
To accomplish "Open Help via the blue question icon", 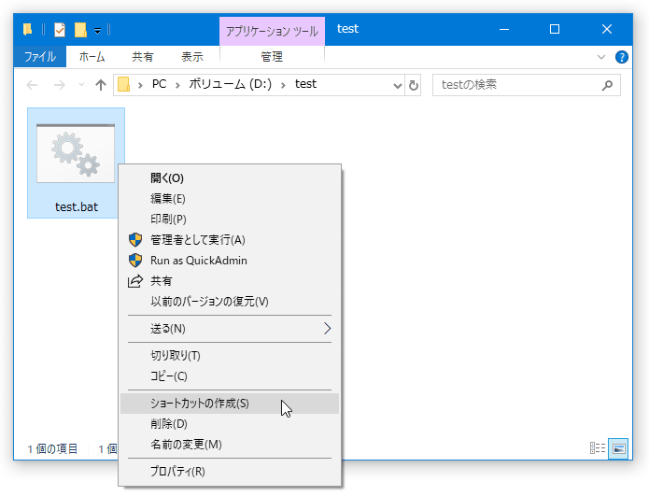I will [622, 57].
